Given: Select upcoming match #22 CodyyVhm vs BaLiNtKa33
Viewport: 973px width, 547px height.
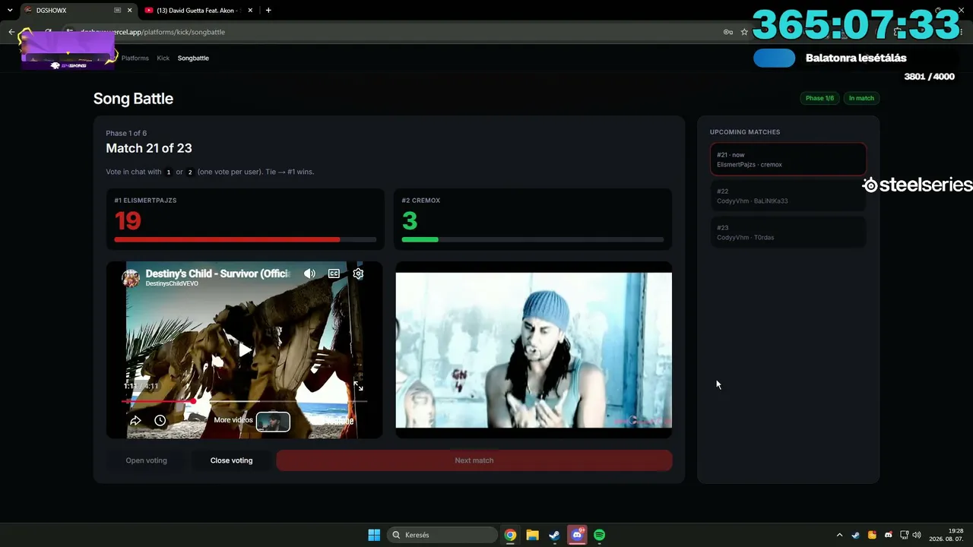Looking at the screenshot, I should (788, 196).
